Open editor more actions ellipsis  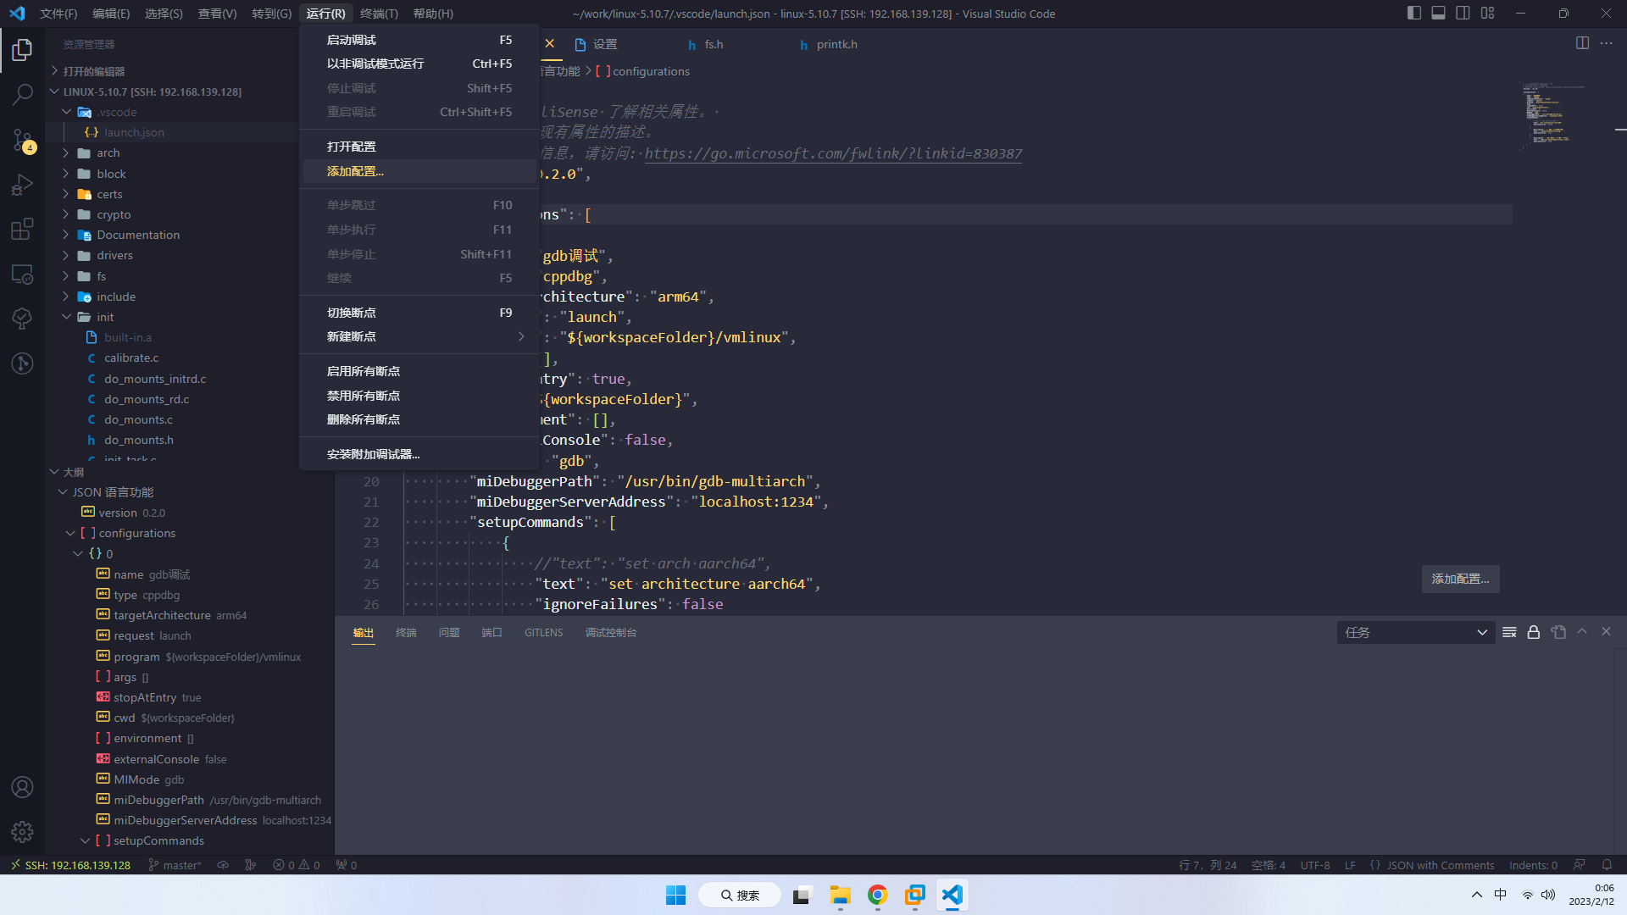click(1606, 43)
